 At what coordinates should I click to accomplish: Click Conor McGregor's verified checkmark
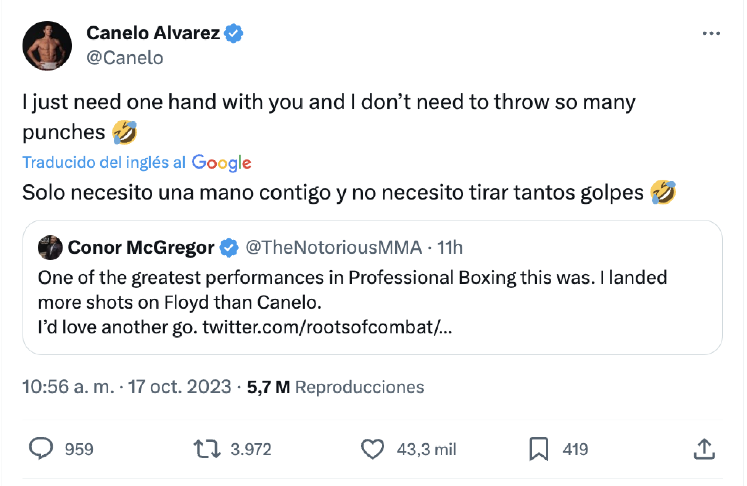(x=228, y=247)
